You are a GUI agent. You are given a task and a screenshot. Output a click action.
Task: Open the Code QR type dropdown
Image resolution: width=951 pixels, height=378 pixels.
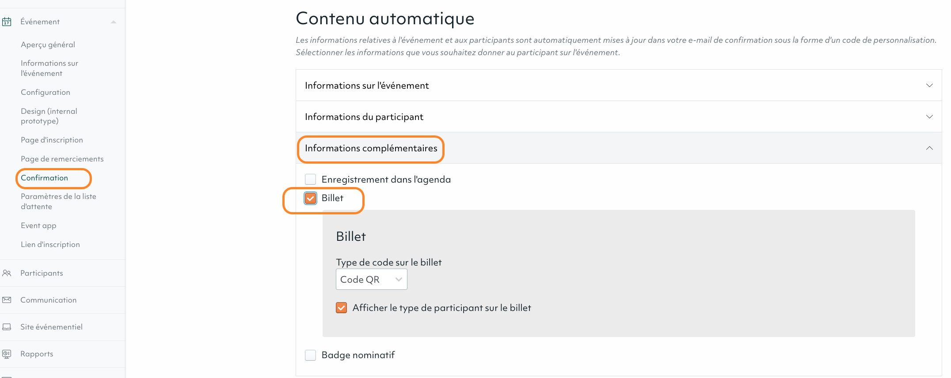click(371, 279)
